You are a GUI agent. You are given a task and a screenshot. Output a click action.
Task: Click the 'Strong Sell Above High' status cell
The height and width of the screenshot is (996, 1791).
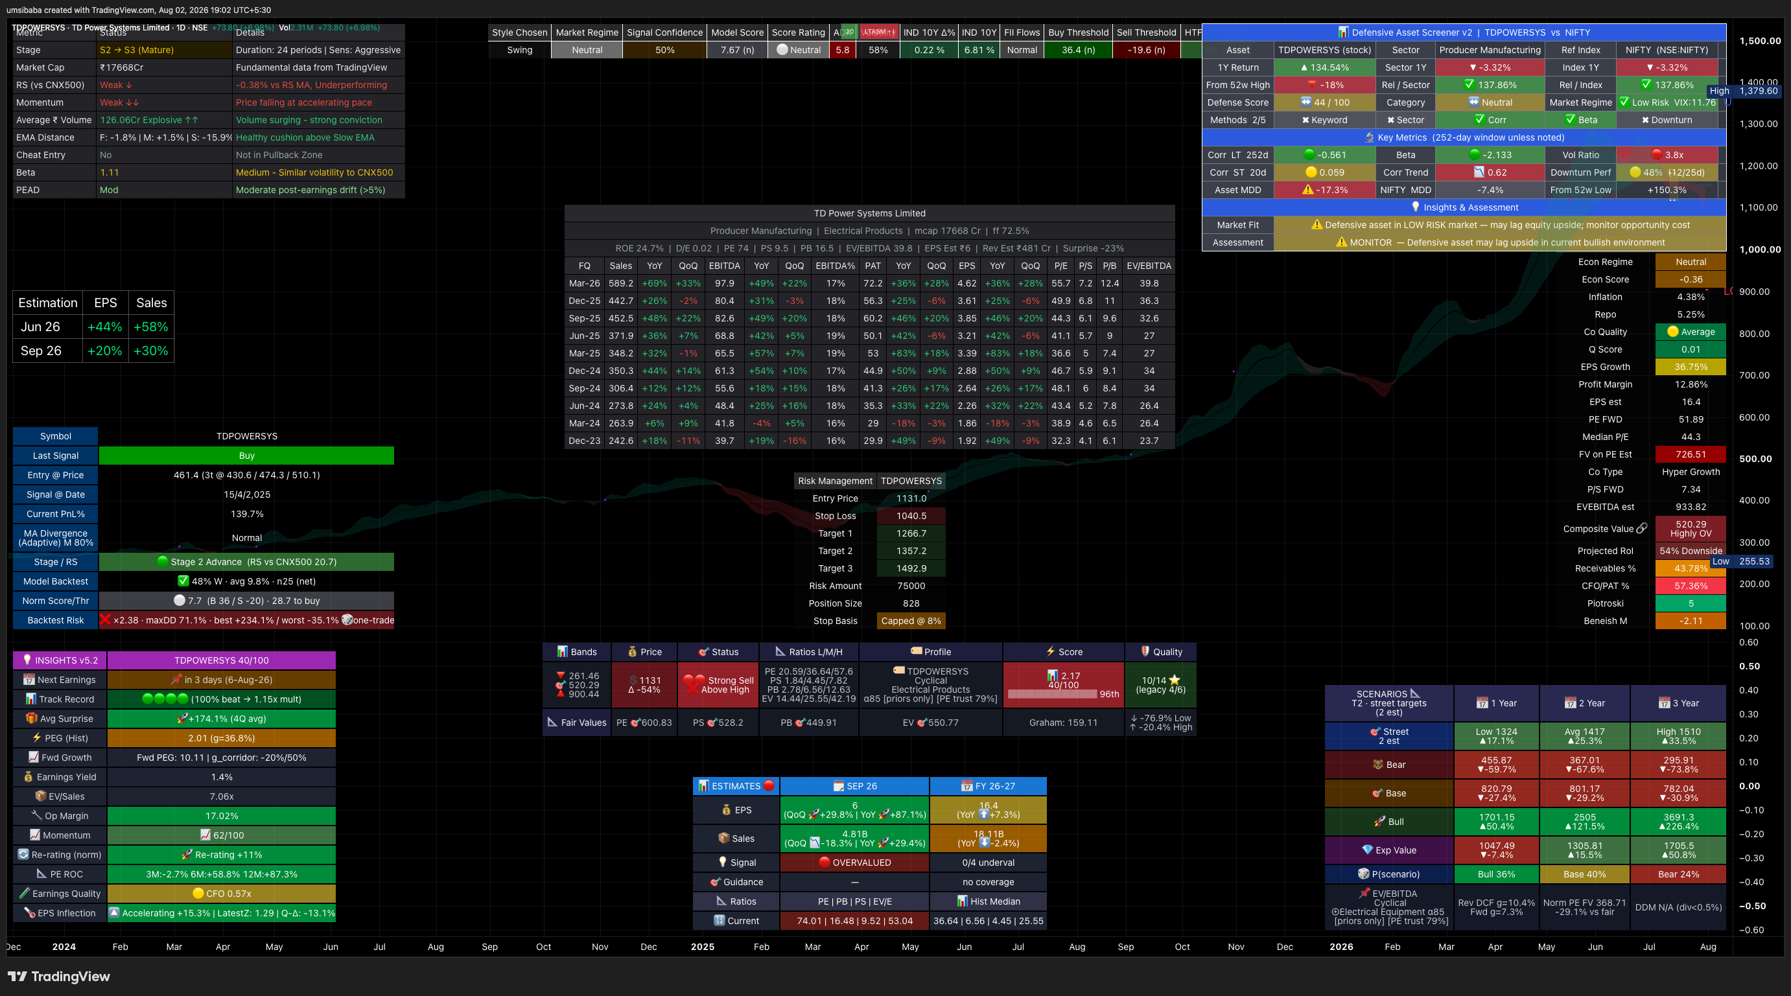[718, 686]
